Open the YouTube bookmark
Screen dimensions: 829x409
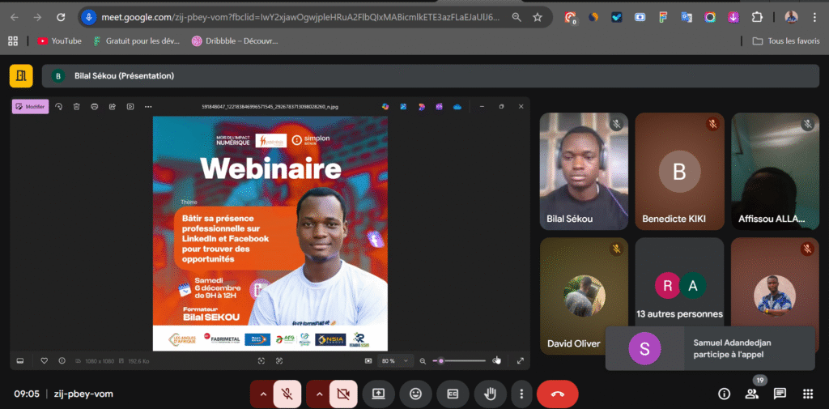point(59,40)
